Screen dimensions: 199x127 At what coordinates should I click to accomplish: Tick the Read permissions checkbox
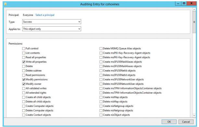24,75
